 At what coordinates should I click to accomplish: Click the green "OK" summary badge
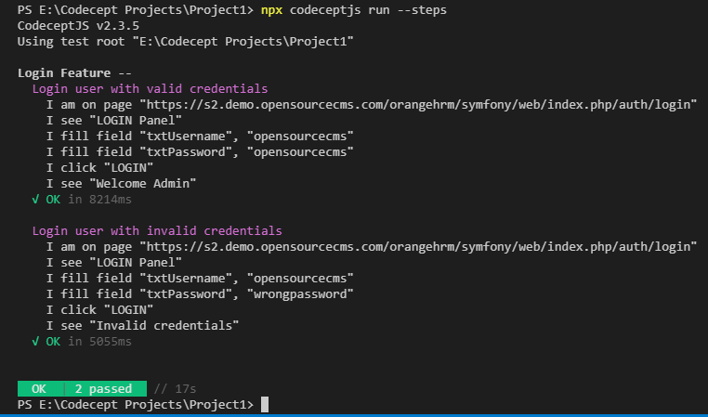[39, 388]
